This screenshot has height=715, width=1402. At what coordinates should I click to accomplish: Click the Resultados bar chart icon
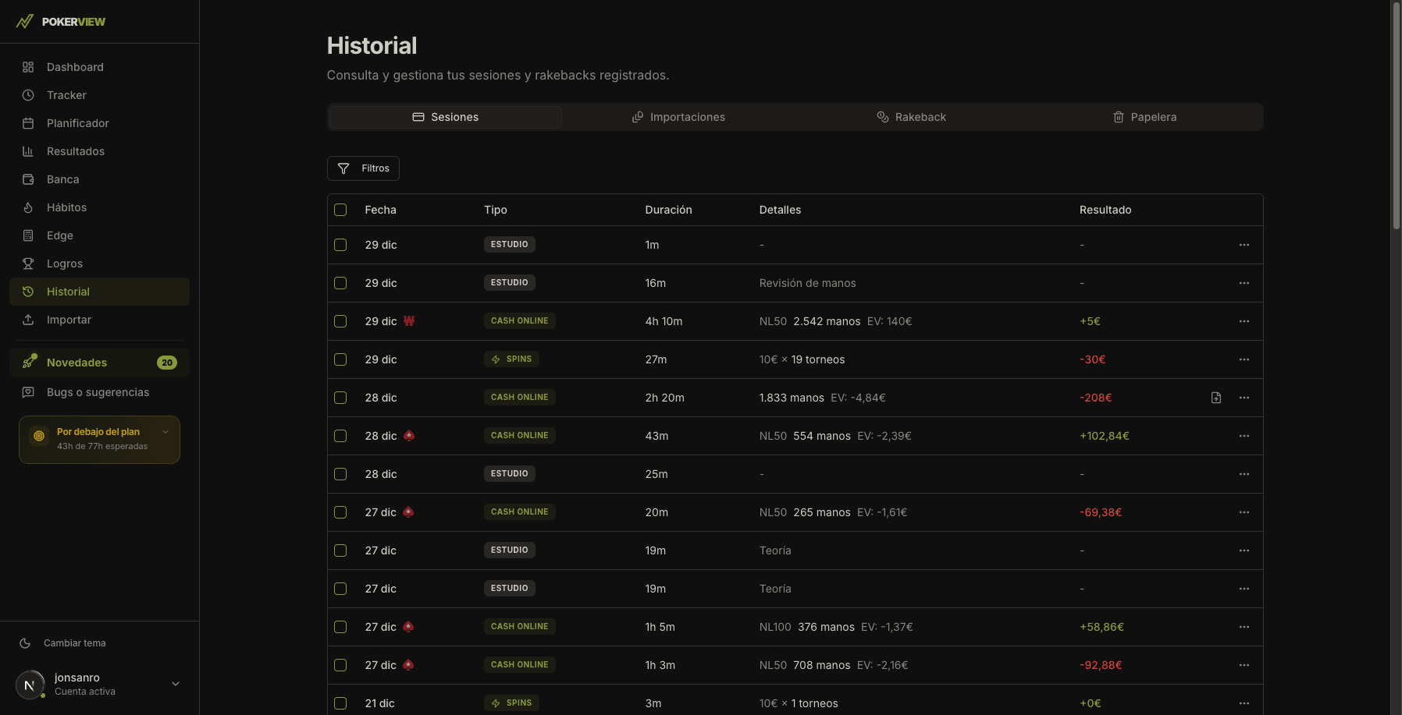(x=28, y=151)
